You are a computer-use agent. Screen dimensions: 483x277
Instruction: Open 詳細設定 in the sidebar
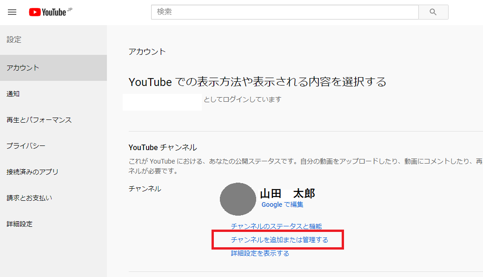[53, 224]
